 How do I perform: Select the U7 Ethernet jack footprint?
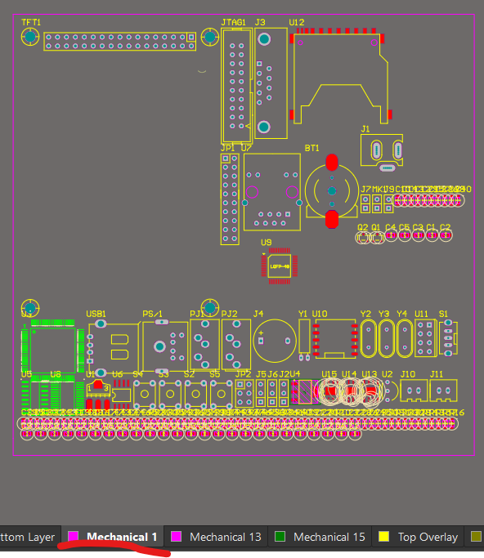click(272, 192)
